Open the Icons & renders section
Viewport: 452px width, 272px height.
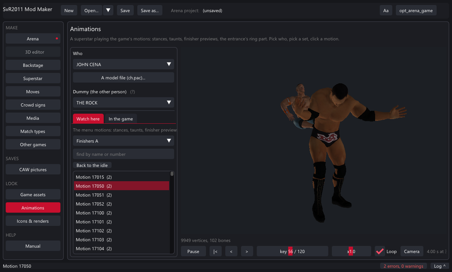click(x=33, y=221)
